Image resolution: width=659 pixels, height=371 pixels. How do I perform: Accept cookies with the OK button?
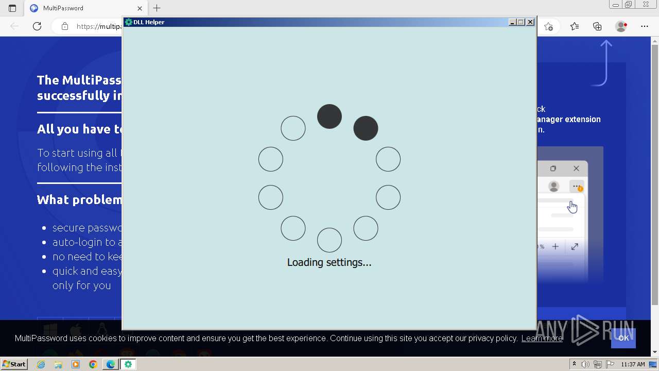coord(623,338)
